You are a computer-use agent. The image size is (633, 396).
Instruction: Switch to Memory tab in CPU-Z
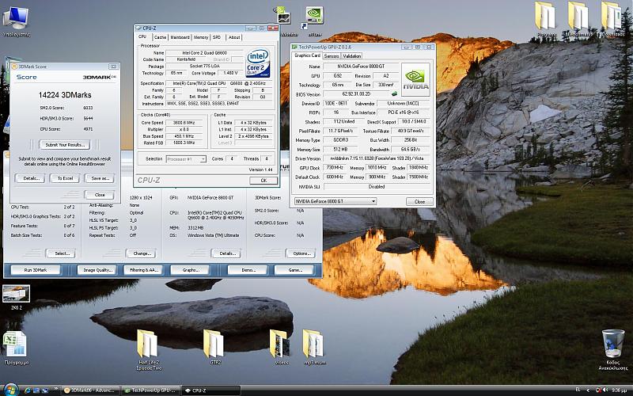click(x=201, y=37)
